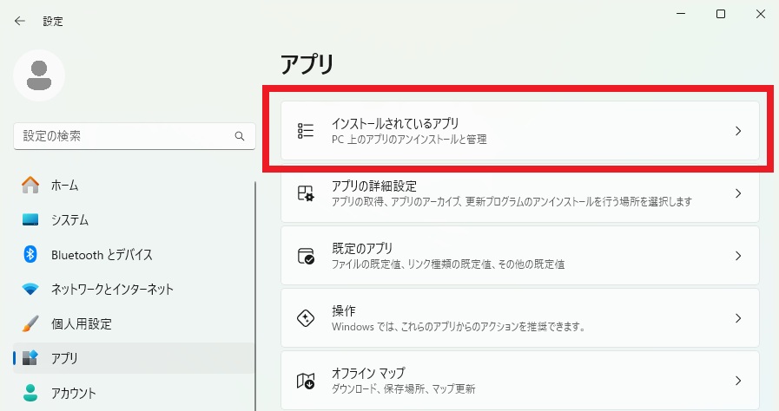Viewport: 779px width, 411px height.
Task: Open アプリの詳細設定 chevron arrow
Action: point(738,193)
